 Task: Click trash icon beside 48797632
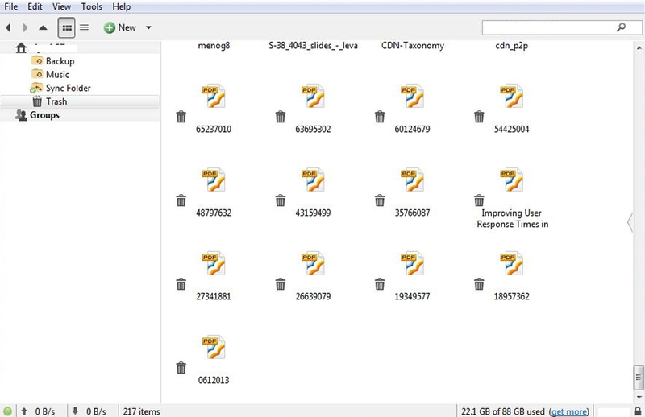pyautogui.click(x=181, y=200)
